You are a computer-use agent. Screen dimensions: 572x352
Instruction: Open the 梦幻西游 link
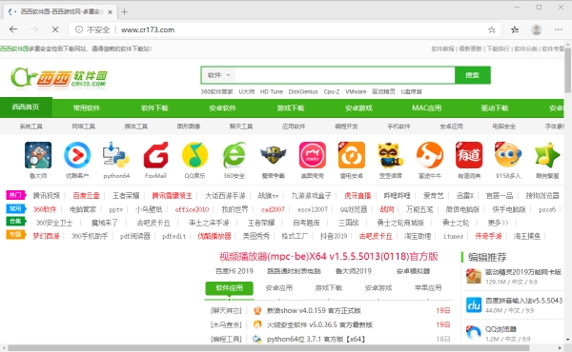click(46, 236)
